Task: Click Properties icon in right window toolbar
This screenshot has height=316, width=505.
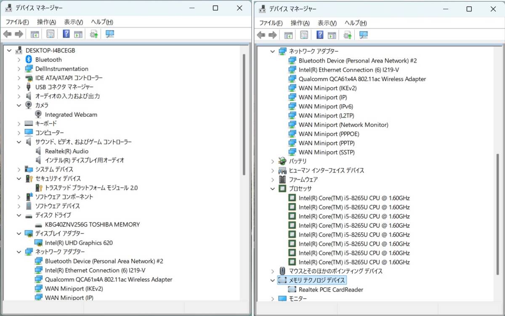Action: tap(304, 35)
